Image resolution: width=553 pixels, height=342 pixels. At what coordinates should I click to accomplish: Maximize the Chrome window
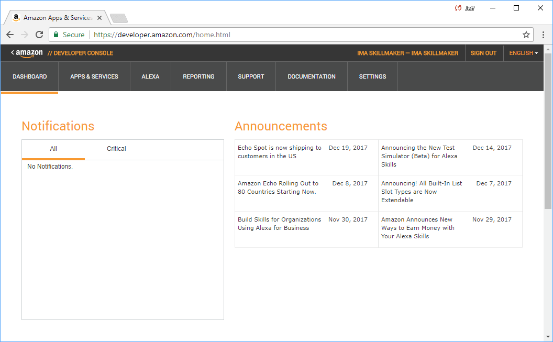[516, 8]
